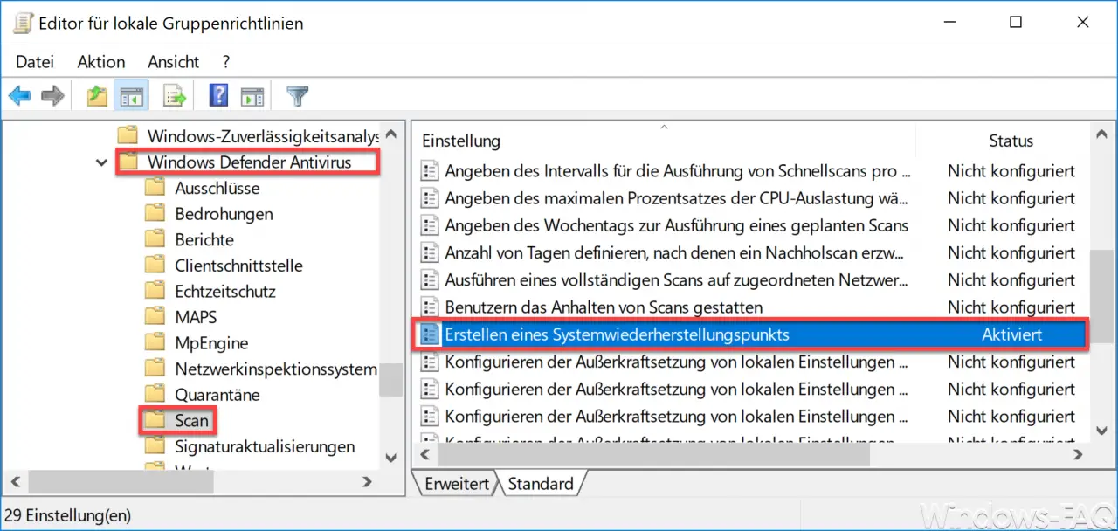Click the Back arrow toolbar icon
This screenshot has height=531, width=1118.
[x=20, y=96]
